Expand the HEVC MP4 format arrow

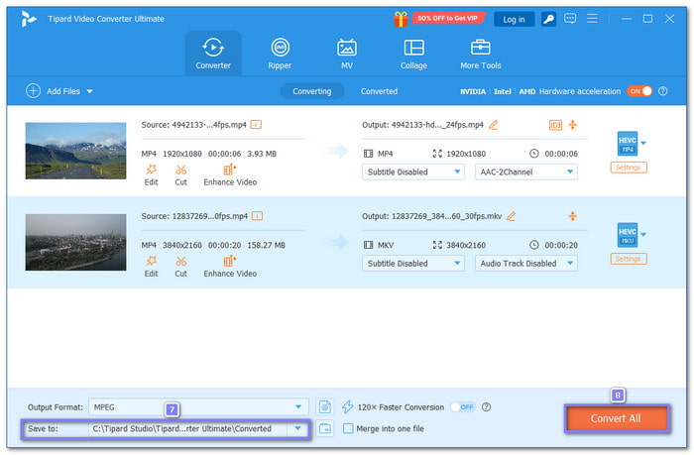coord(643,143)
